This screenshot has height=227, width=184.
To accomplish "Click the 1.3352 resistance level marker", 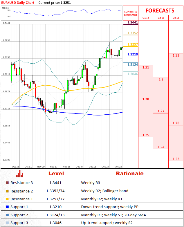I will pos(133,33).
